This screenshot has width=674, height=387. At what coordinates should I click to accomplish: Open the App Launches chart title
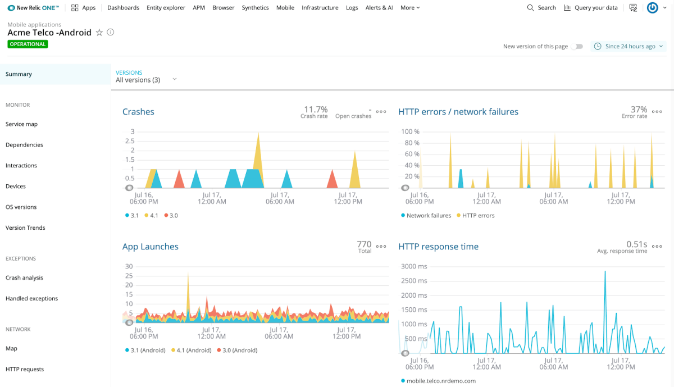pyautogui.click(x=151, y=247)
